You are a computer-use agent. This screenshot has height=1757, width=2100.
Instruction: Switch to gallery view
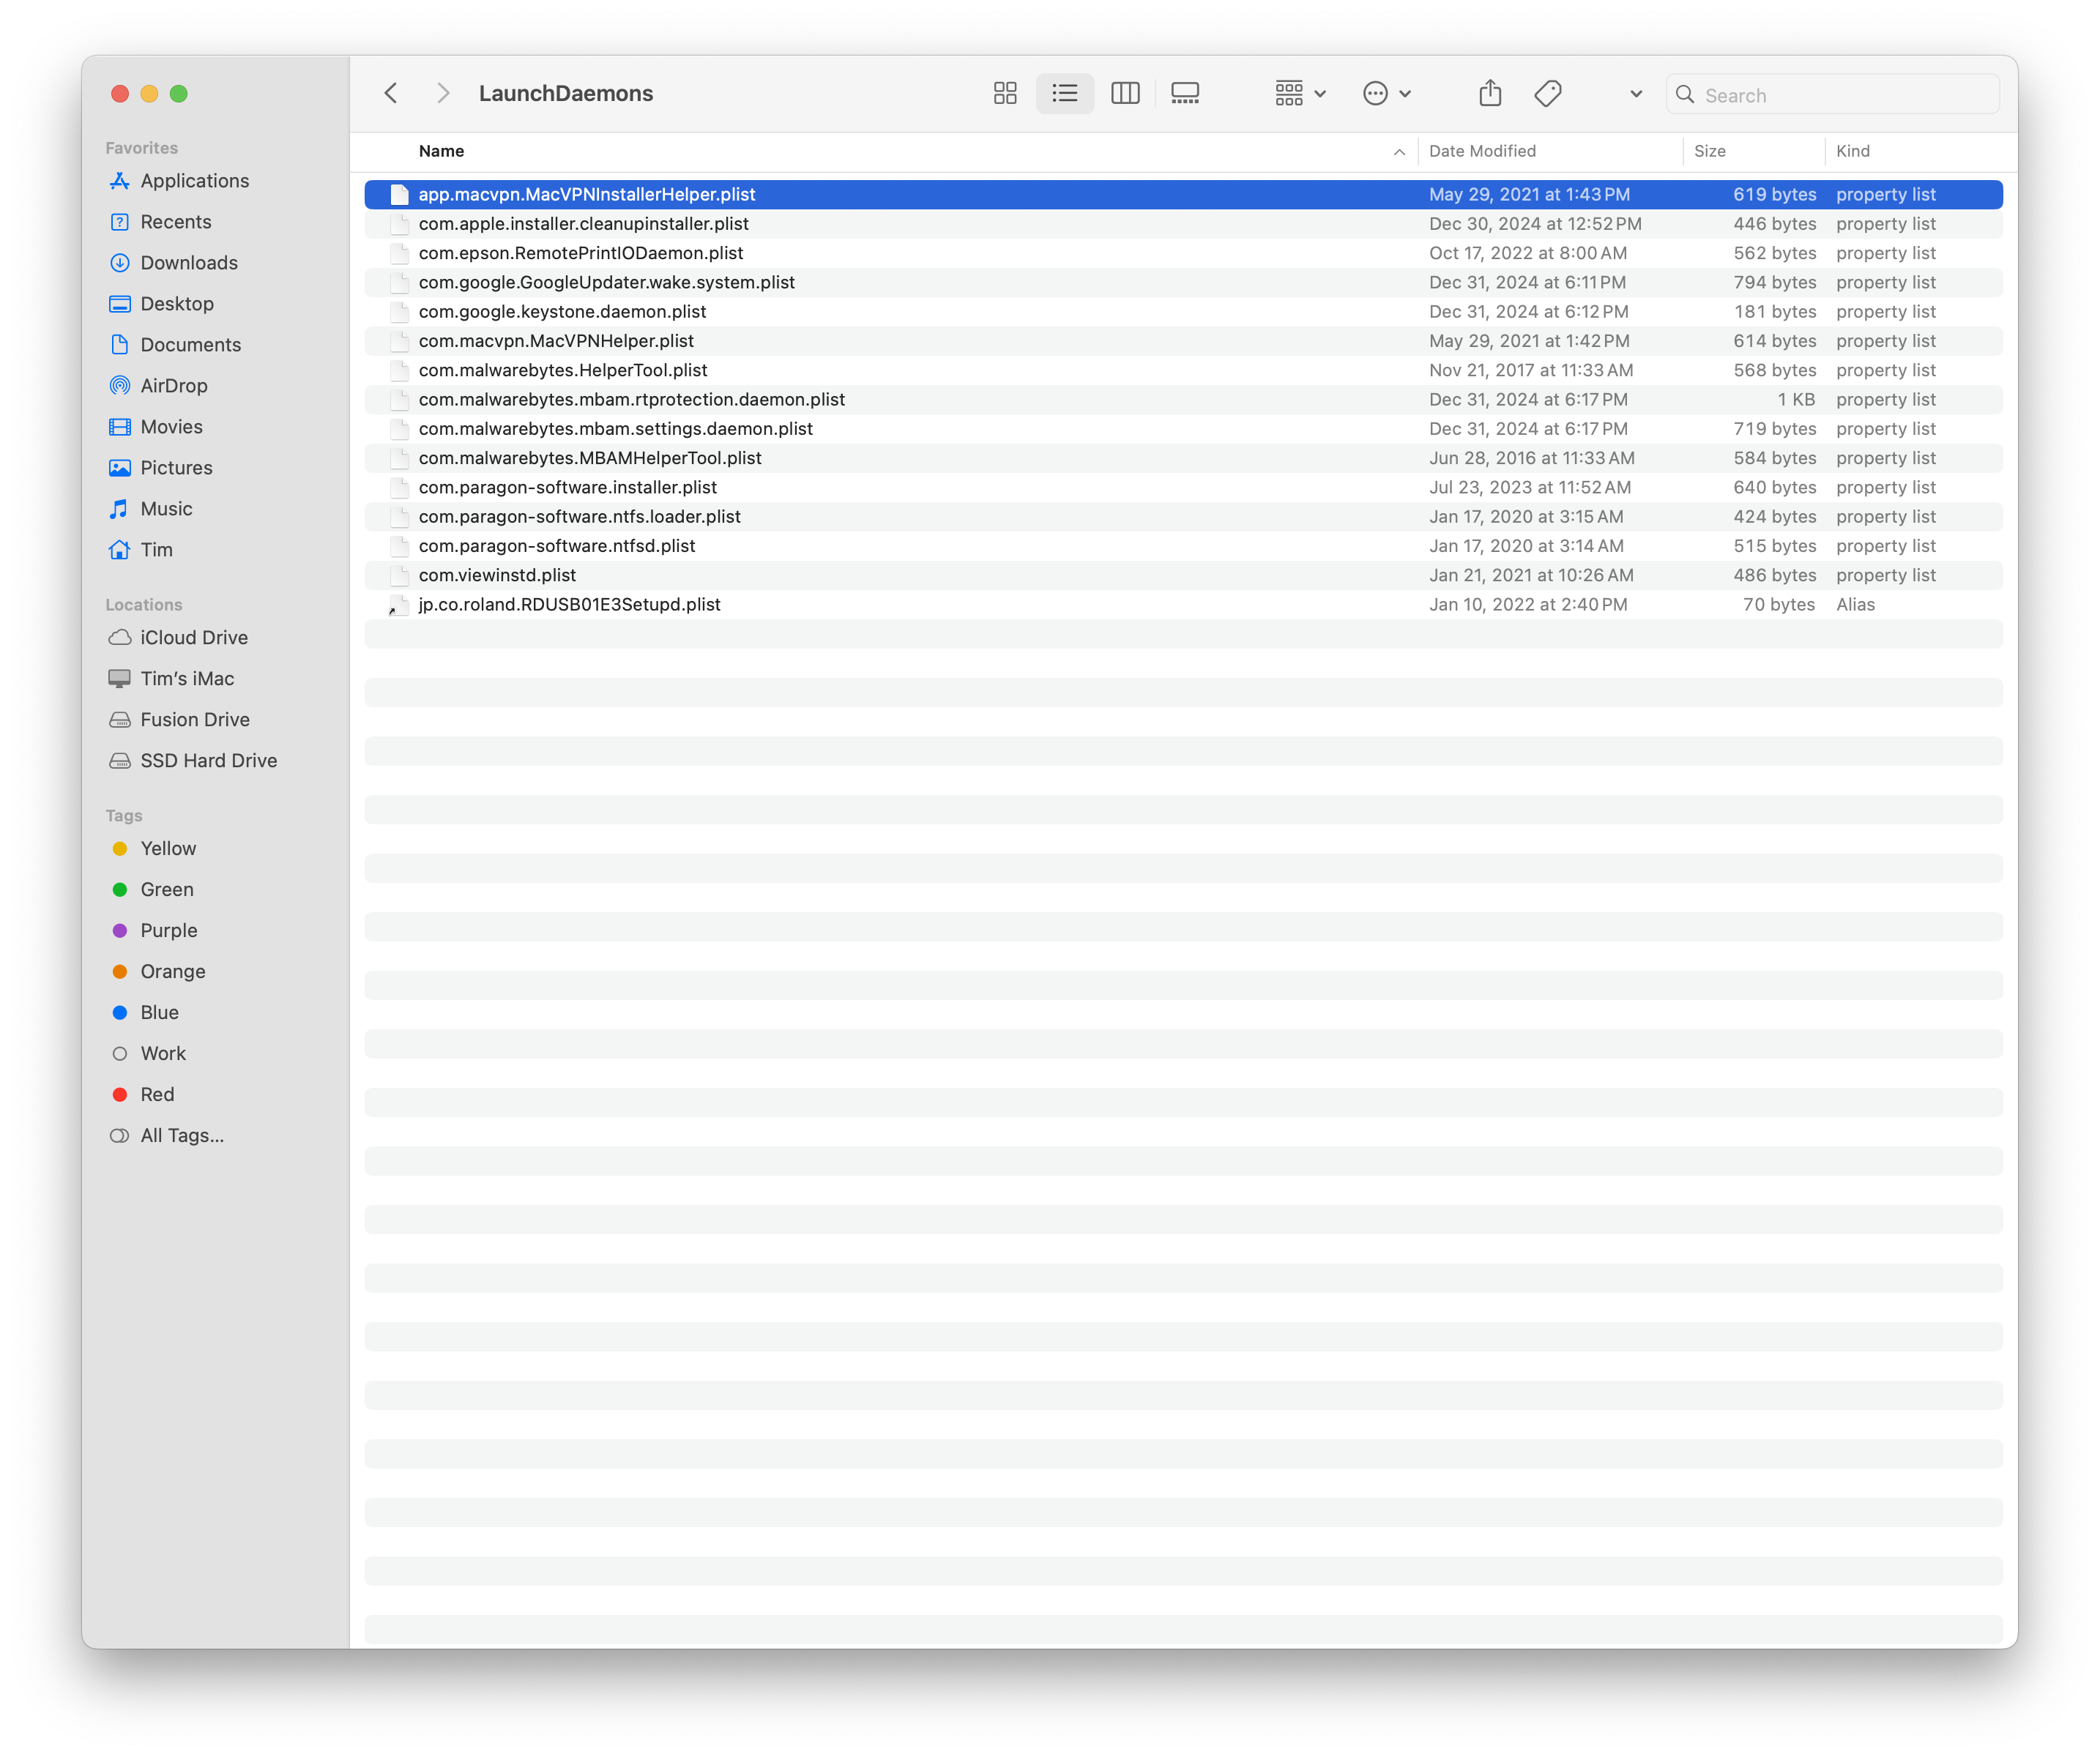pos(1185,93)
